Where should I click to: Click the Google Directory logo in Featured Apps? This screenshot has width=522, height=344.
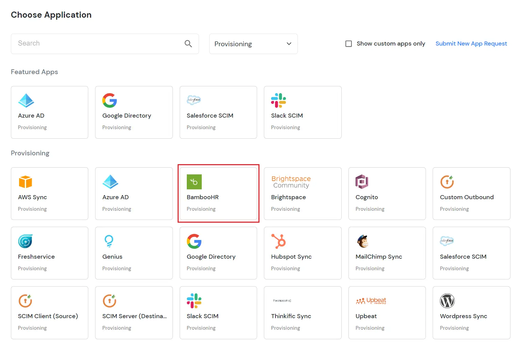click(110, 100)
